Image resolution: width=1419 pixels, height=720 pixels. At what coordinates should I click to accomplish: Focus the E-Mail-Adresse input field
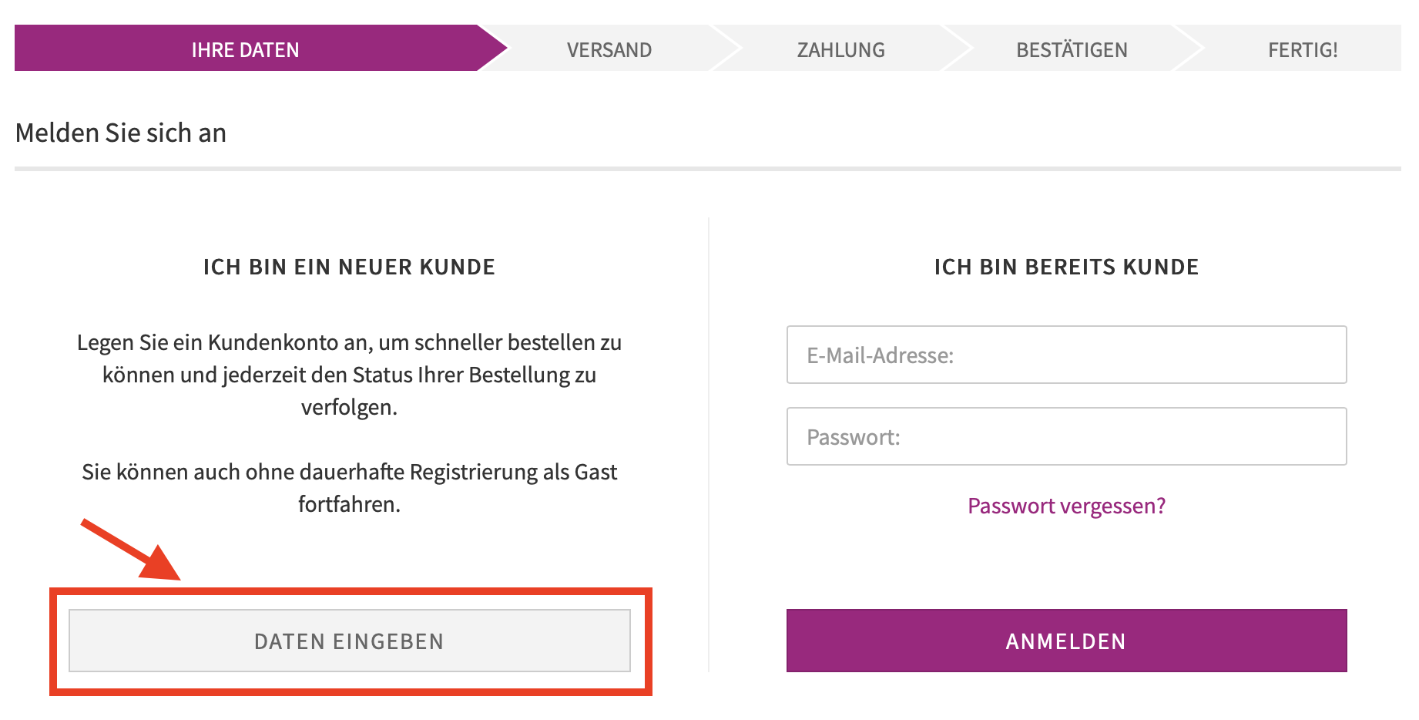point(1066,355)
